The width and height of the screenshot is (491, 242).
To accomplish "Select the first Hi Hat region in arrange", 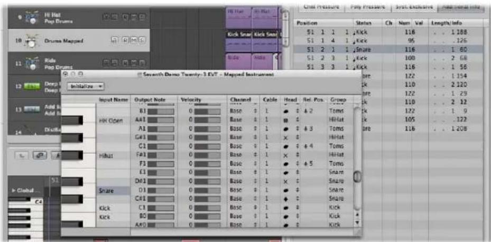I will [x=238, y=18].
